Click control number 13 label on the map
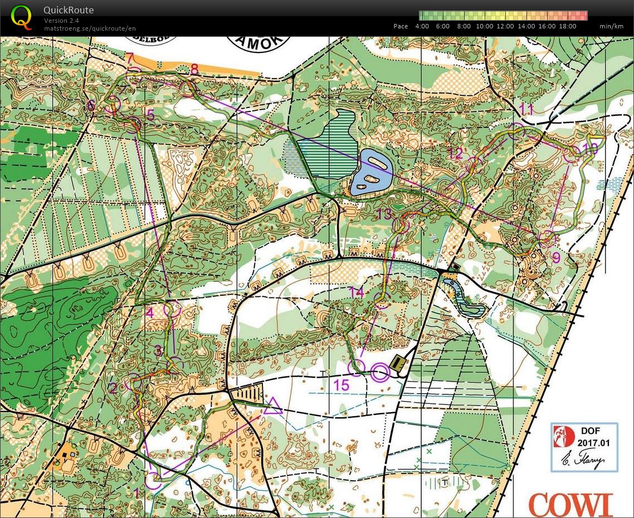634x518 pixels. 384,214
